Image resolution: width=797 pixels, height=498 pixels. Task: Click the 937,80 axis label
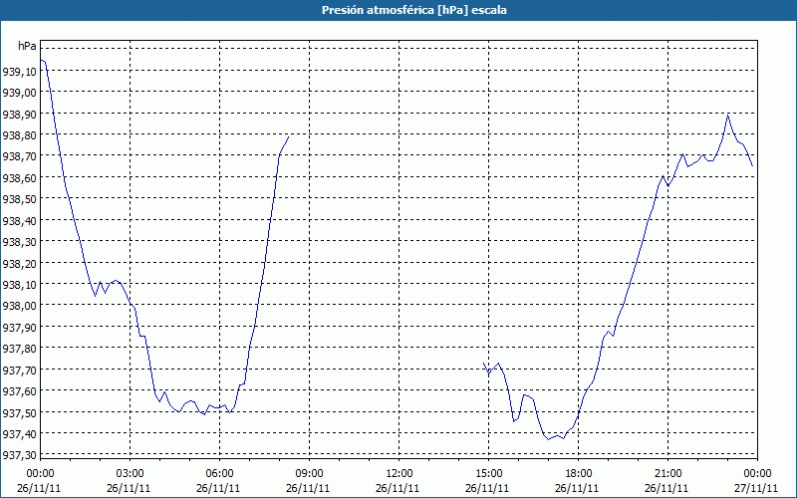19,349
